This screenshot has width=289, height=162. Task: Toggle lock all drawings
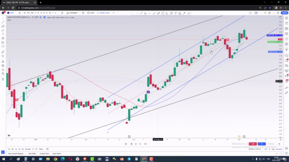coord(3,70)
